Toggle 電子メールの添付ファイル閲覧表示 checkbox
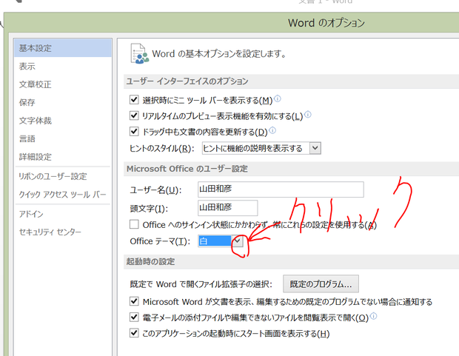459x356 pixels. [134, 317]
